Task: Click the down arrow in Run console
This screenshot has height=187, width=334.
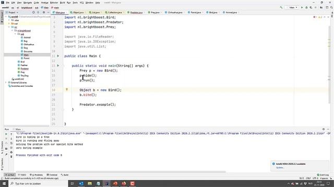Action: click(x=11, y=139)
